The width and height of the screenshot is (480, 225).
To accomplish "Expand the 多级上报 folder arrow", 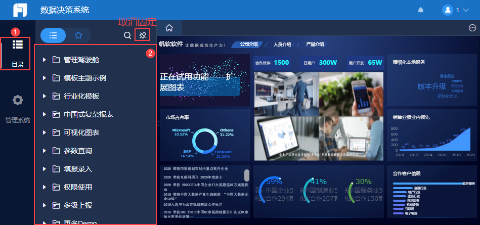I will (x=45, y=205).
